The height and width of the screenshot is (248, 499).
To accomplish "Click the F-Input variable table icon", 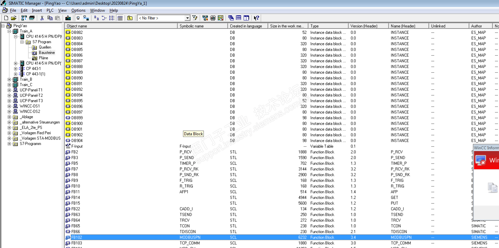I will tap(68, 146).
